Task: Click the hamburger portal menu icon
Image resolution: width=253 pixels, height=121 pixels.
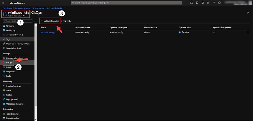Action: [x=3, y=3]
